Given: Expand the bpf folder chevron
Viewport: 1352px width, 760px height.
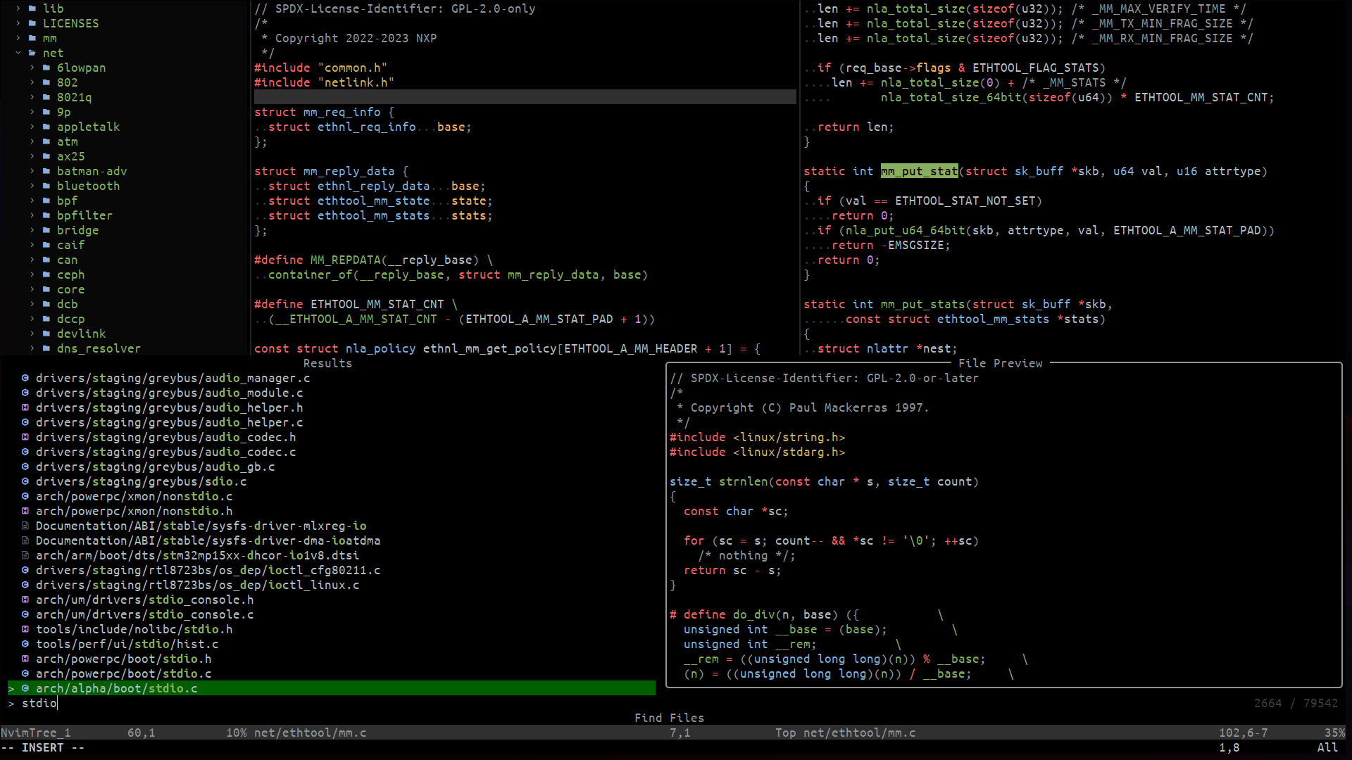Looking at the screenshot, I should tap(32, 201).
